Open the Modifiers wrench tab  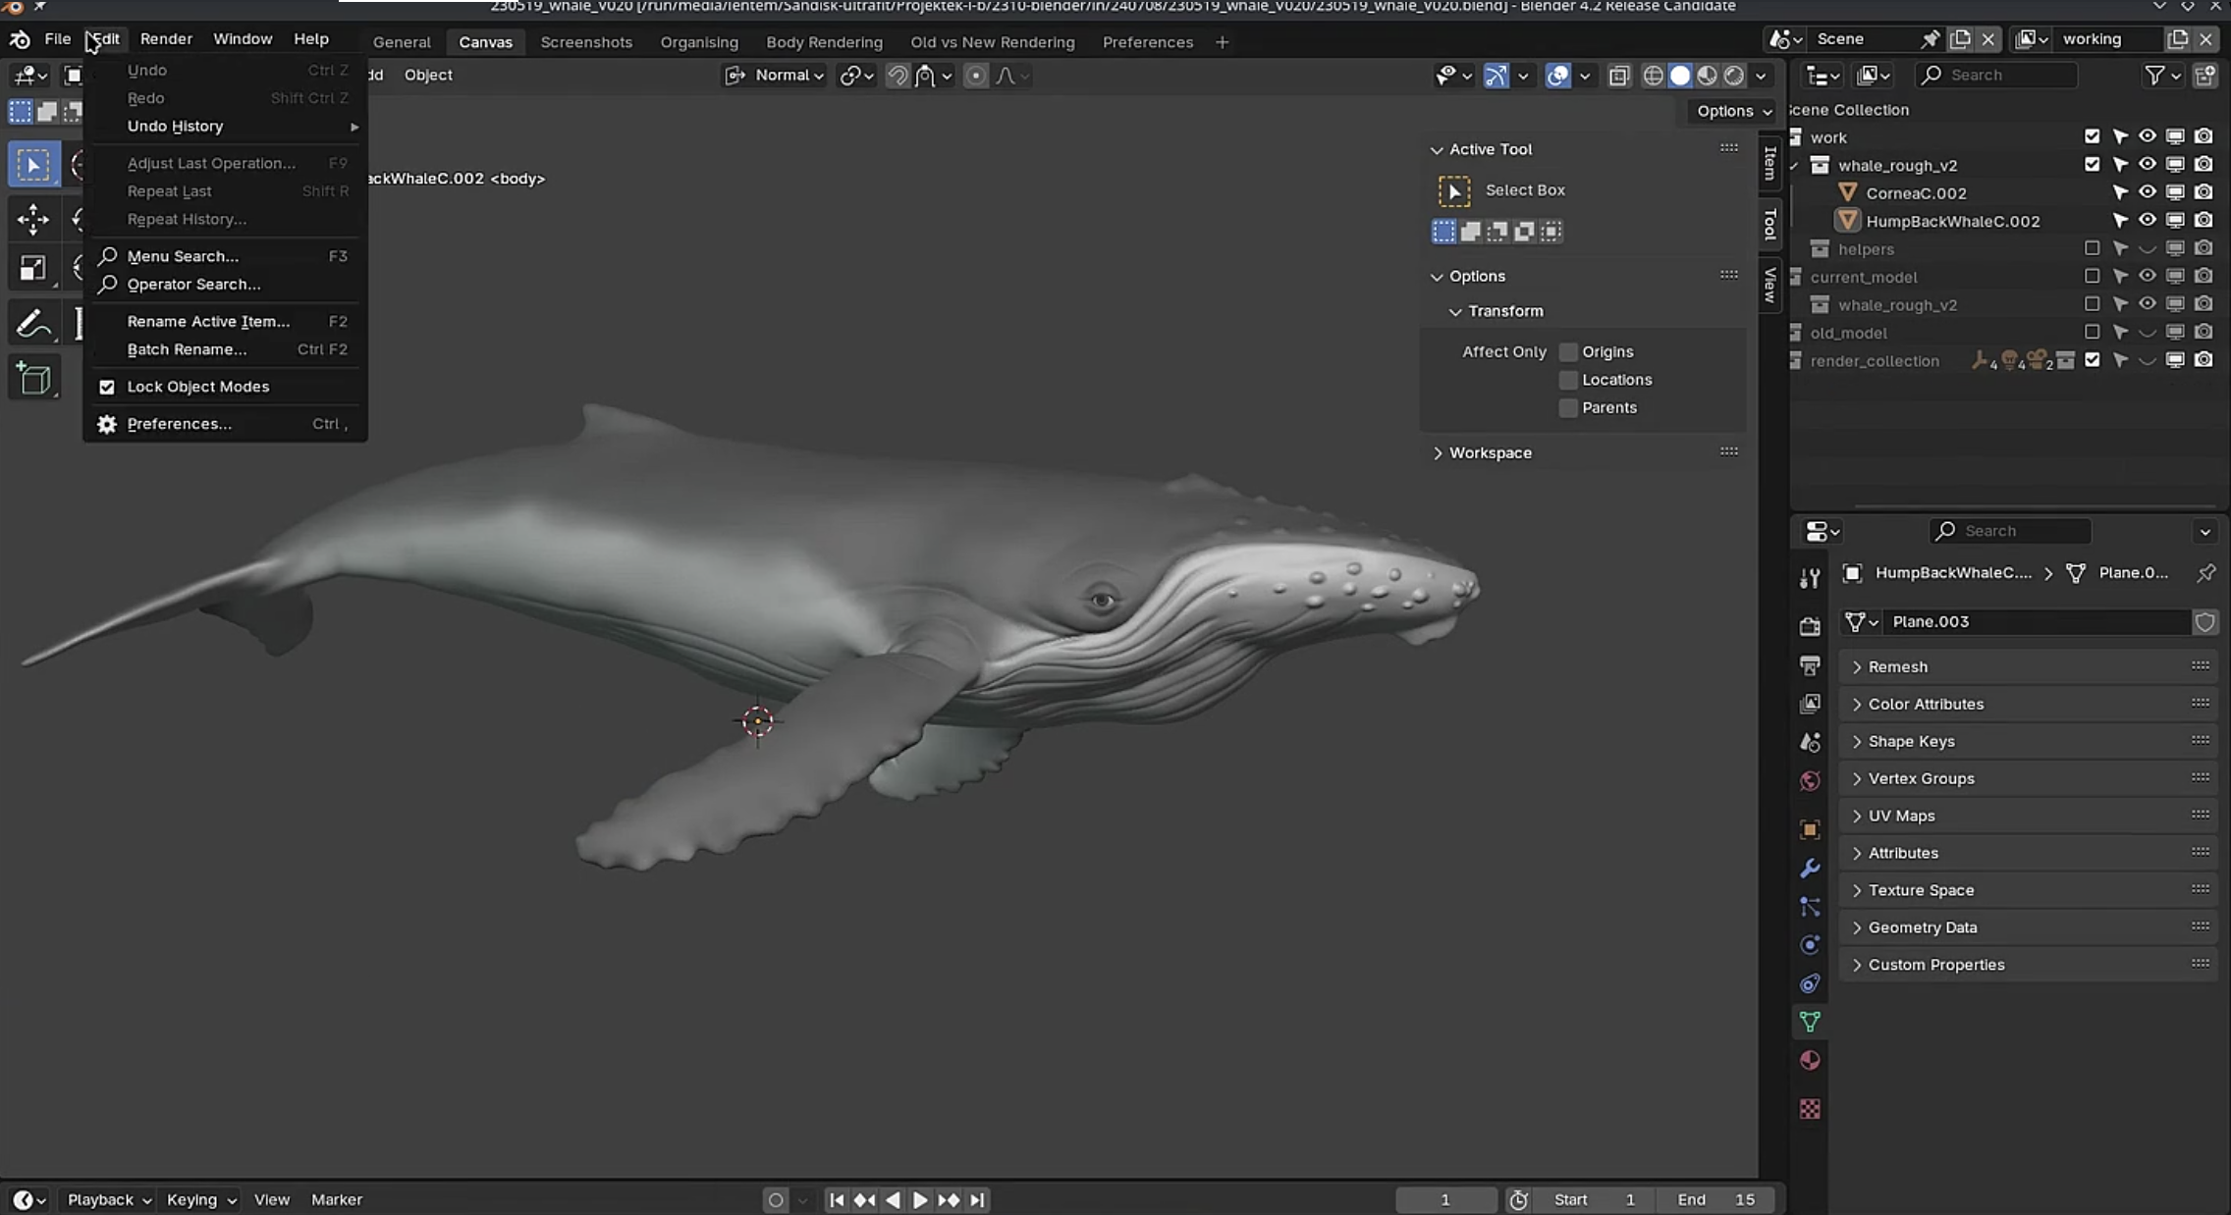click(1810, 868)
